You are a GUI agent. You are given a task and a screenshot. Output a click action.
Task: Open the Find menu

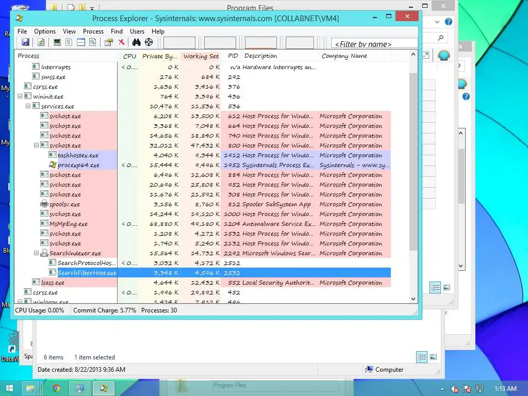click(117, 31)
